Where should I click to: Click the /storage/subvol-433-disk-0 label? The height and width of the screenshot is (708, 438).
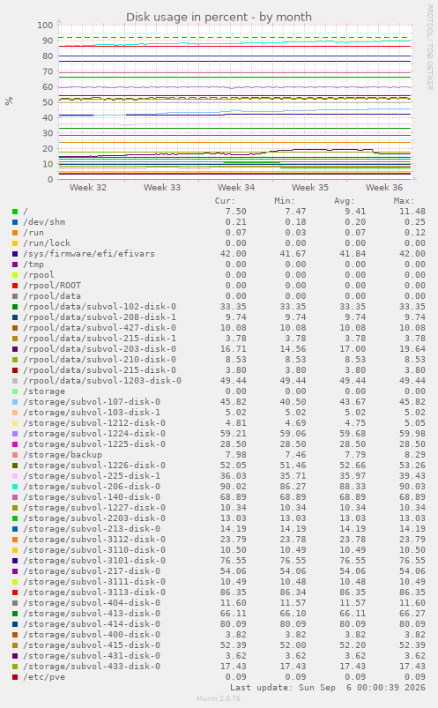92,666
